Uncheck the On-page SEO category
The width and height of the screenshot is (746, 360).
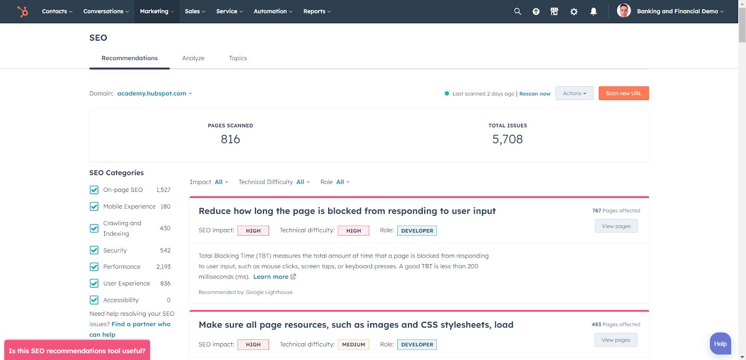[x=94, y=190]
